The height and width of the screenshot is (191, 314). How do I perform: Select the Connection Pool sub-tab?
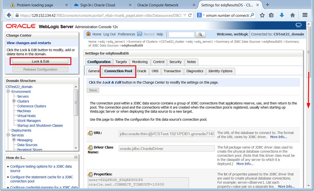click(x=118, y=71)
